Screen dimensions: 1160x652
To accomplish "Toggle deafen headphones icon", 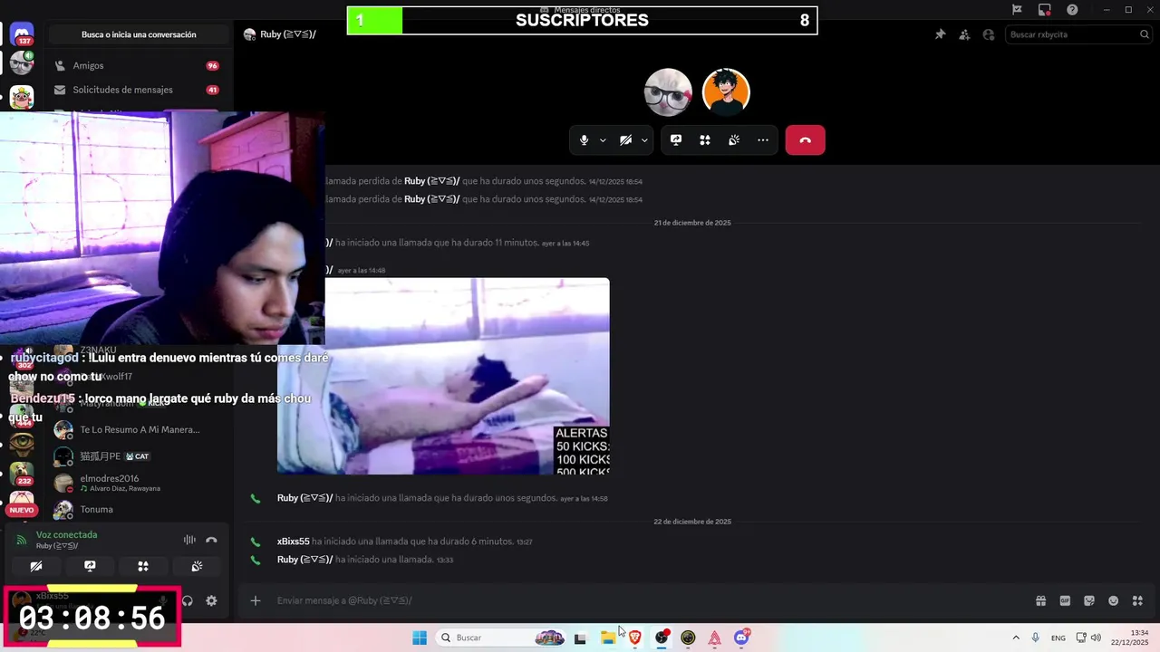I will (188, 600).
